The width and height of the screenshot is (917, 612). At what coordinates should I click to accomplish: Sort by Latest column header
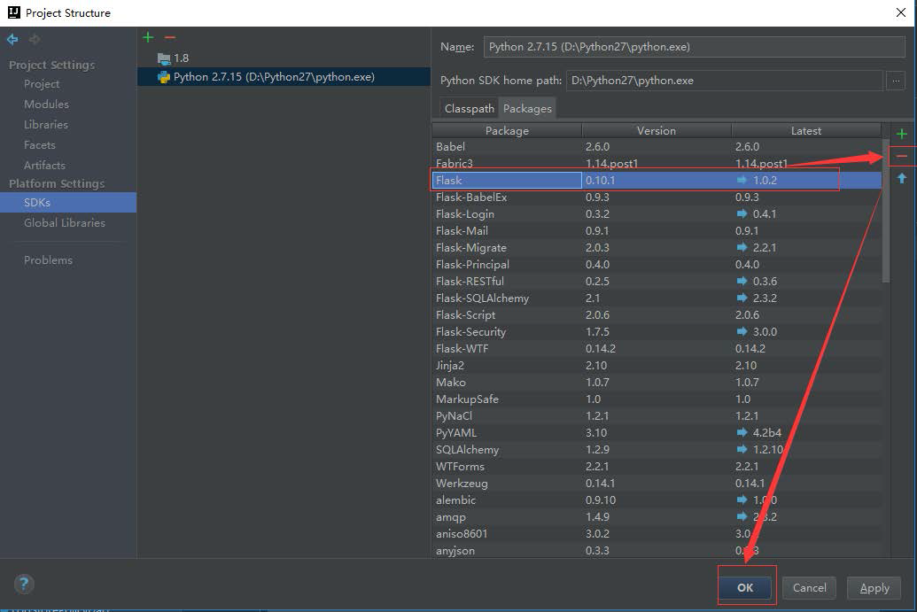pos(806,131)
